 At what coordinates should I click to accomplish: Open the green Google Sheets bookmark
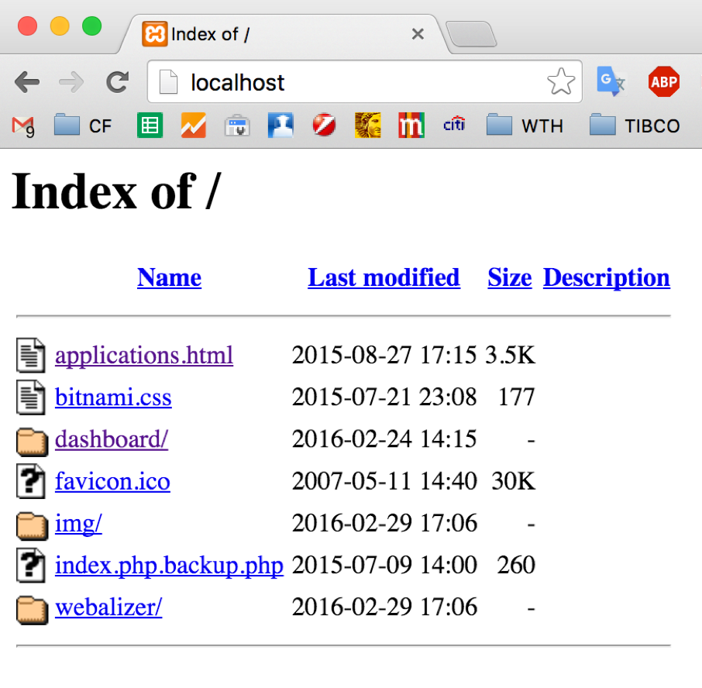150,125
